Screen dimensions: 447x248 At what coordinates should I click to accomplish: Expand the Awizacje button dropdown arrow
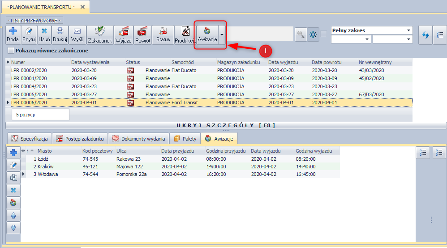click(x=222, y=35)
